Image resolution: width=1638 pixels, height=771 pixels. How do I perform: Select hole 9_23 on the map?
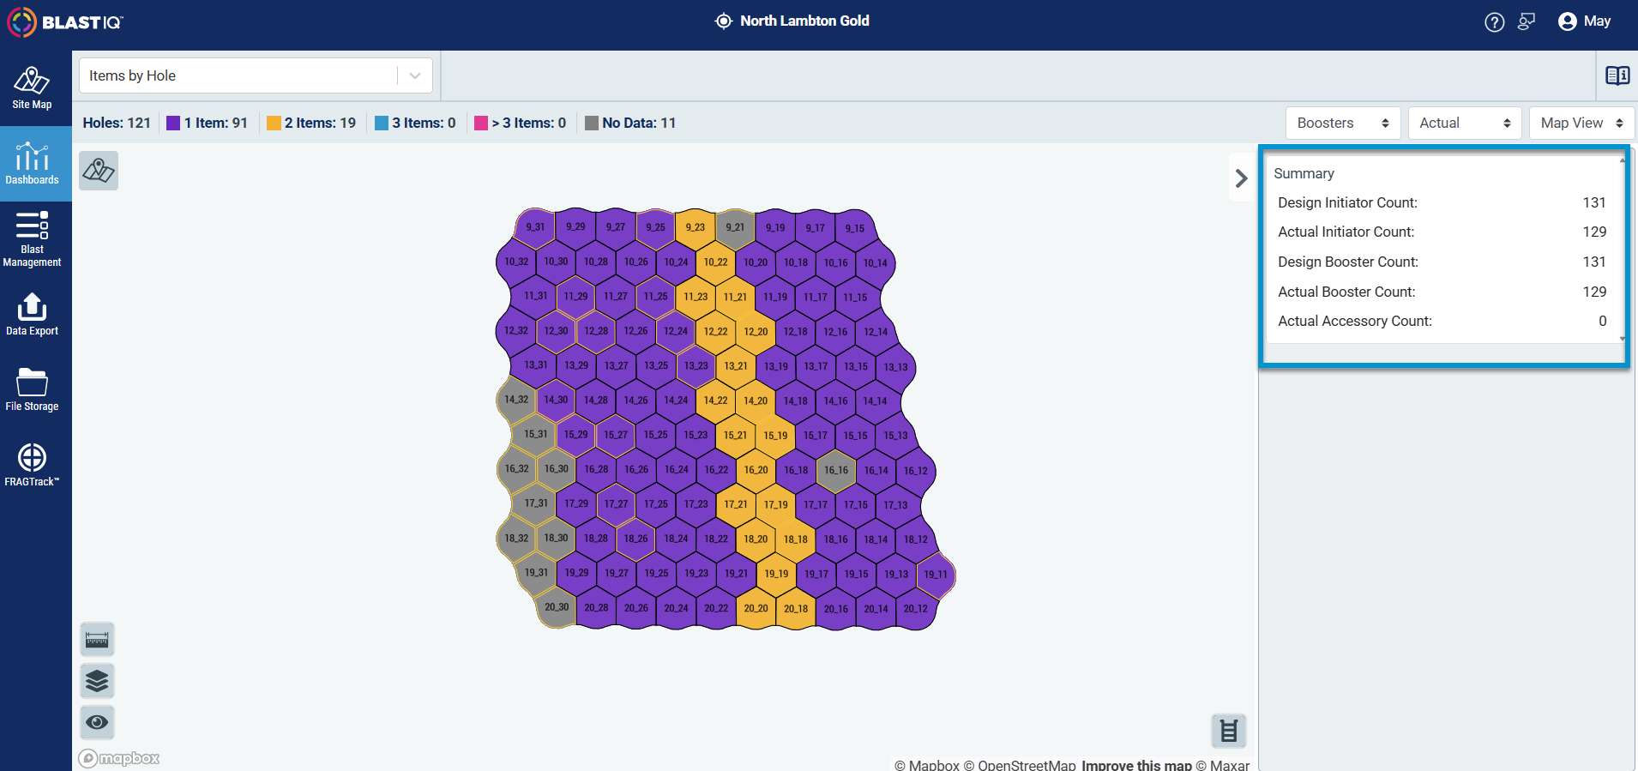click(695, 227)
